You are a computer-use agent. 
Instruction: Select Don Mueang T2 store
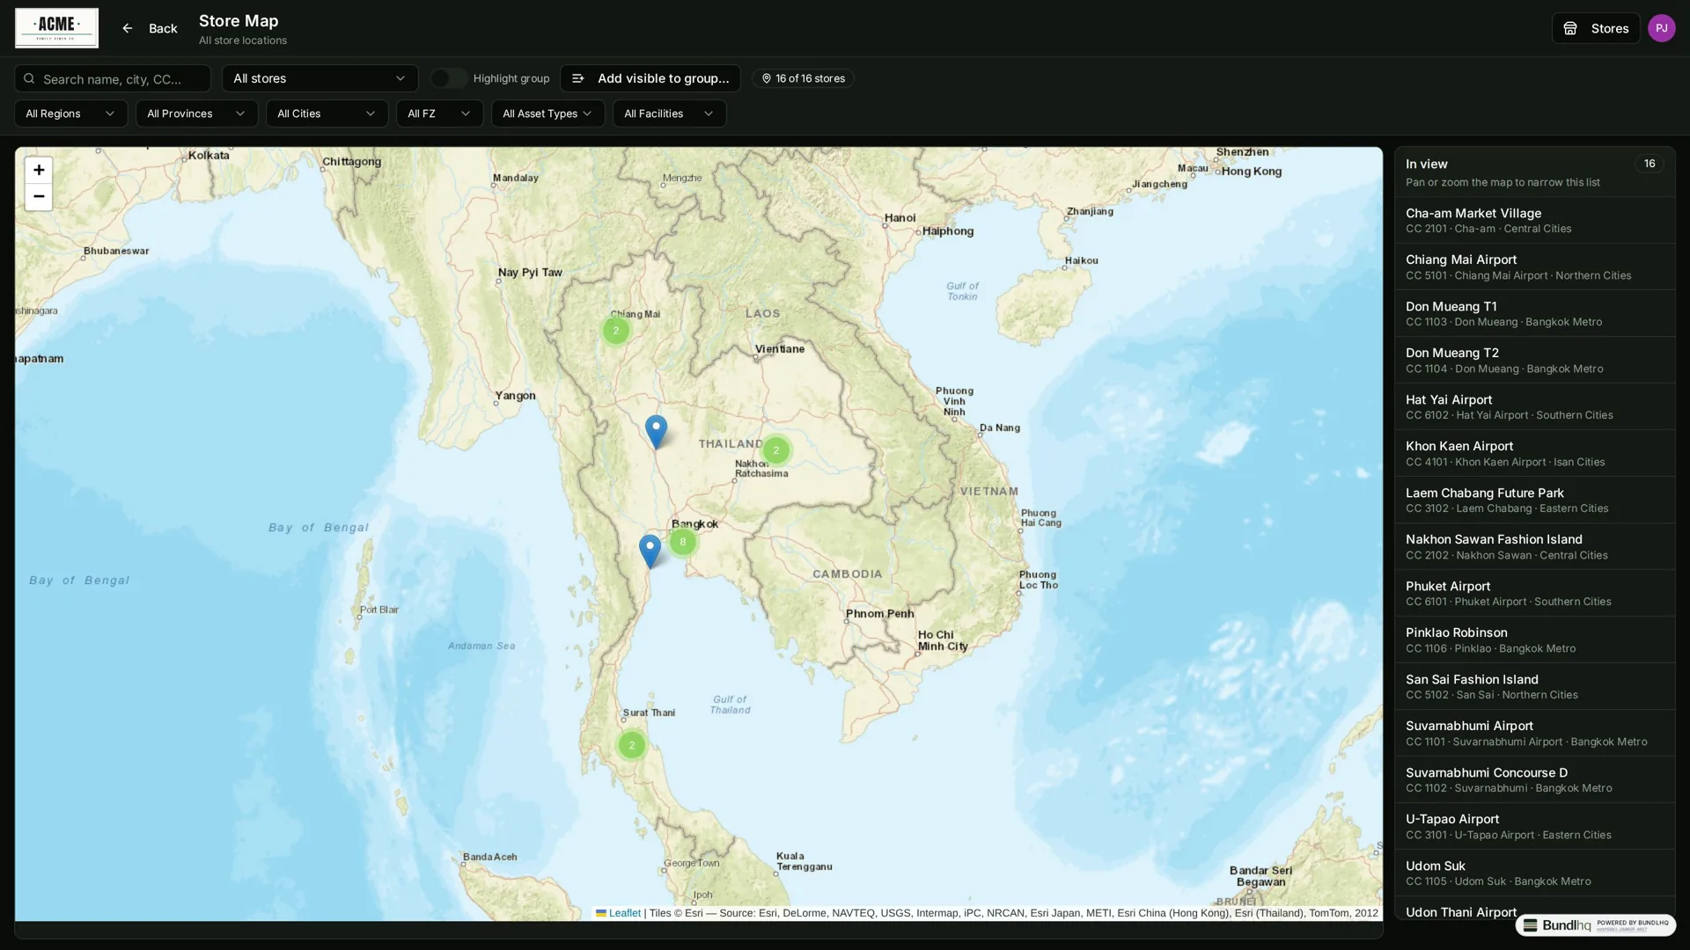click(1534, 360)
